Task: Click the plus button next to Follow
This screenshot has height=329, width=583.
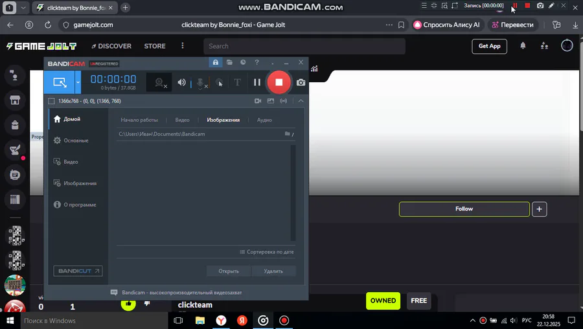Action: (539, 209)
